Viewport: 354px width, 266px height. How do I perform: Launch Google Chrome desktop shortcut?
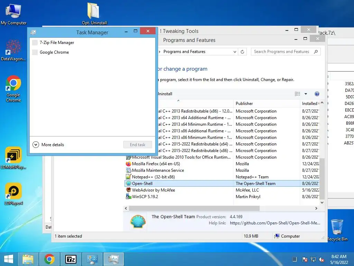coord(13,89)
